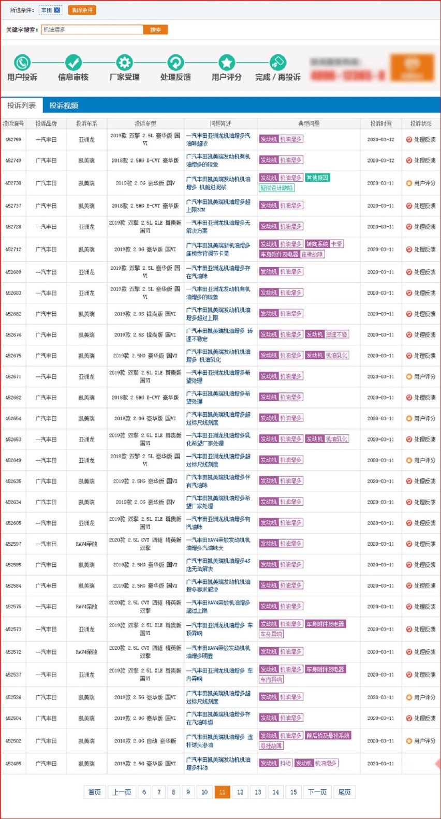Click the 用户评分 star icon
The image size is (441, 819).
(227, 63)
